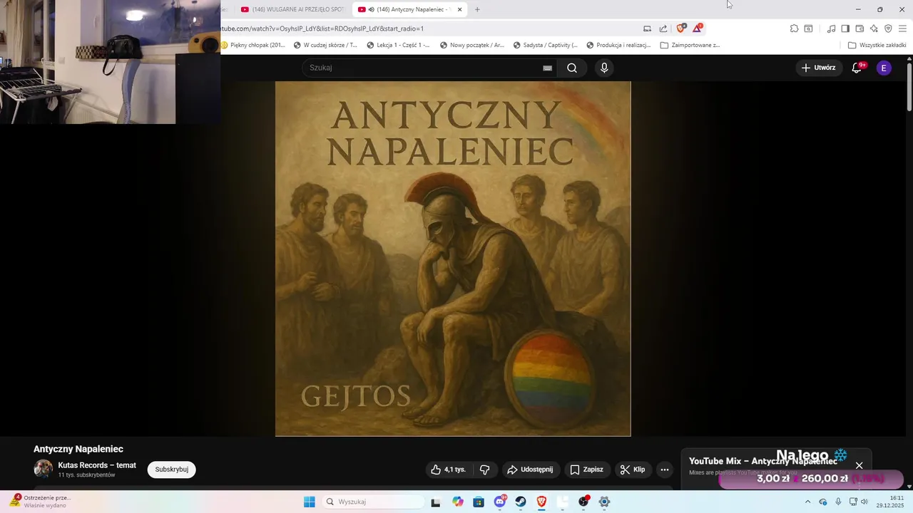
Task: Click the Brave Shields lion icon
Action: (681, 28)
